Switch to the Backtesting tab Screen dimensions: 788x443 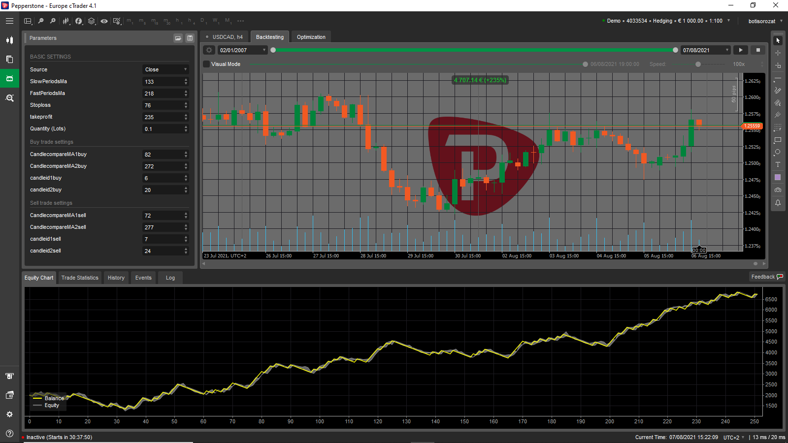pyautogui.click(x=270, y=37)
